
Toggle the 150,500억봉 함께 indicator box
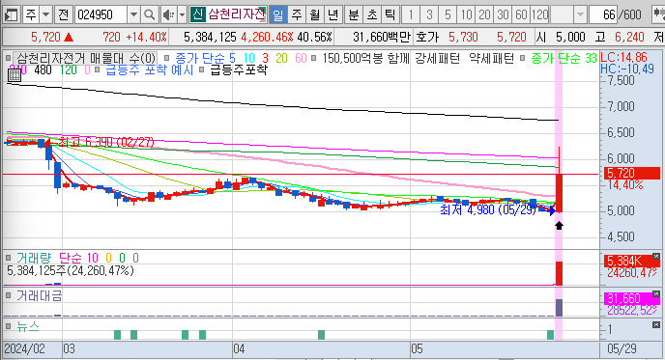(x=313, y=58)
